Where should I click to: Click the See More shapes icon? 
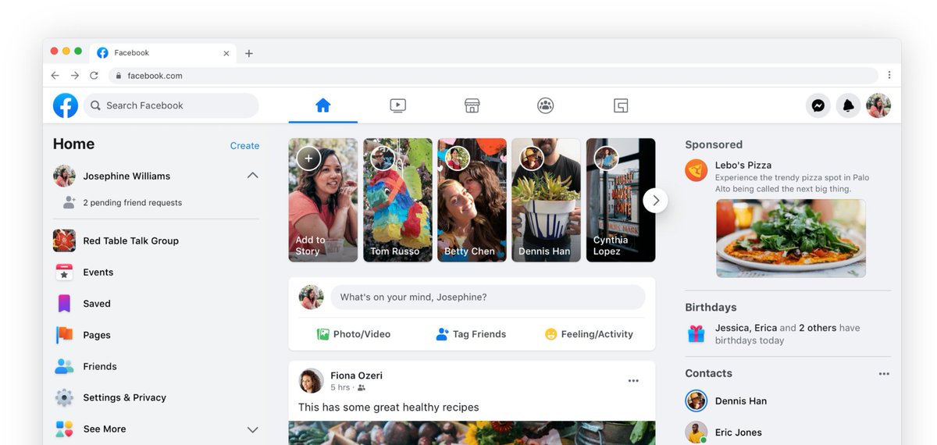pos(64,429)
